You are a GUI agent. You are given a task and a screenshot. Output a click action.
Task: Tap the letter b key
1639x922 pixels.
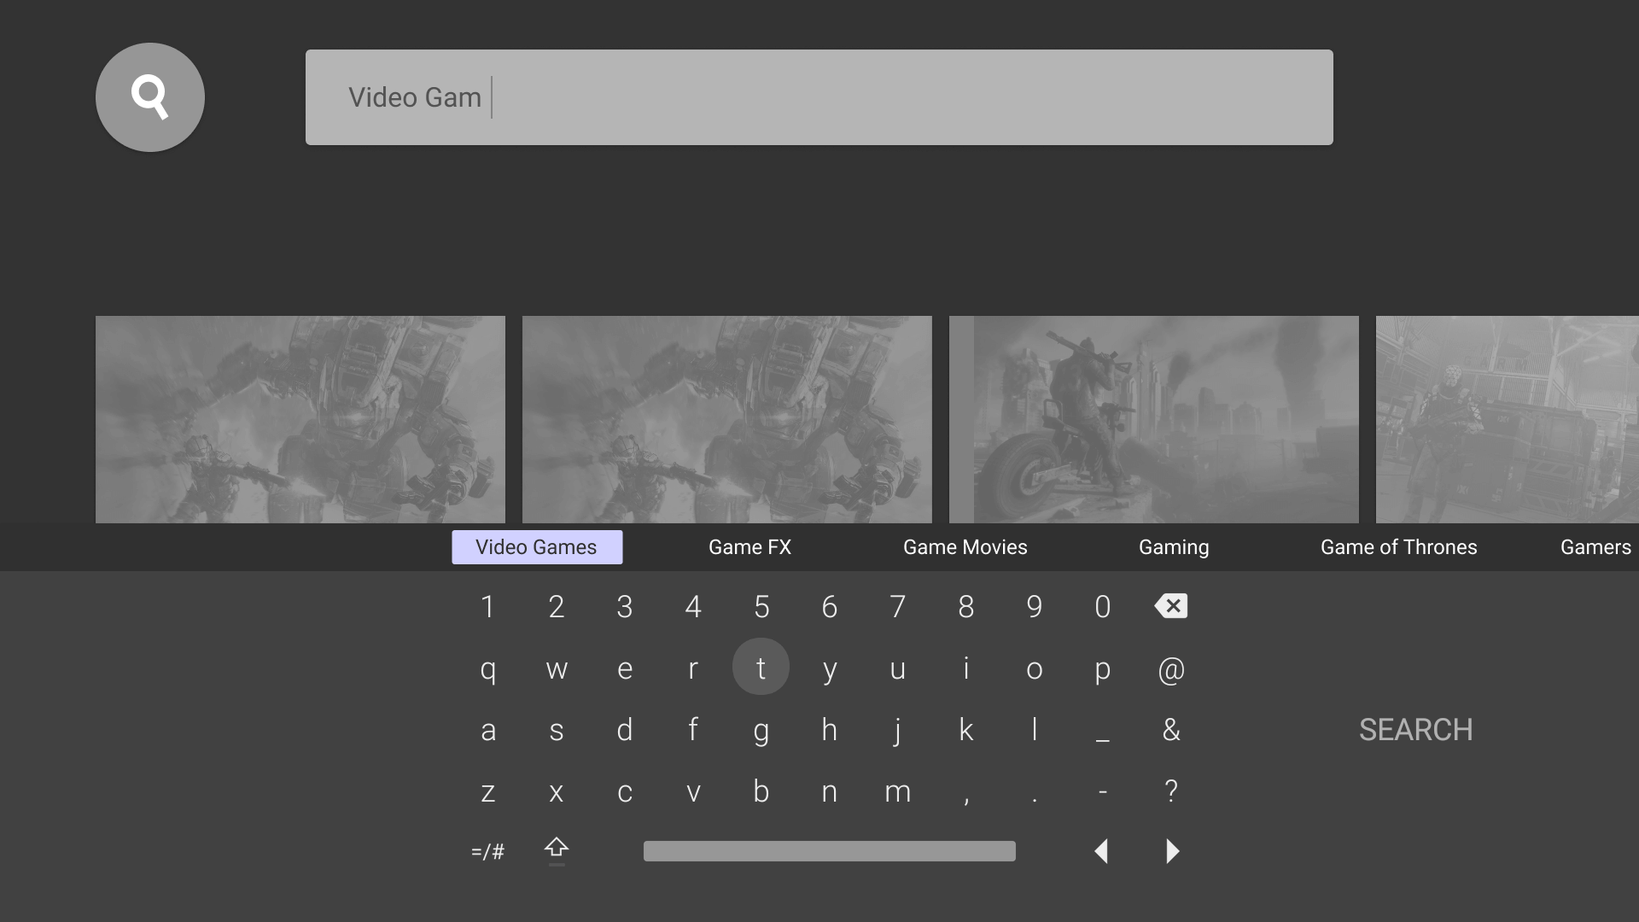[761, 792]
